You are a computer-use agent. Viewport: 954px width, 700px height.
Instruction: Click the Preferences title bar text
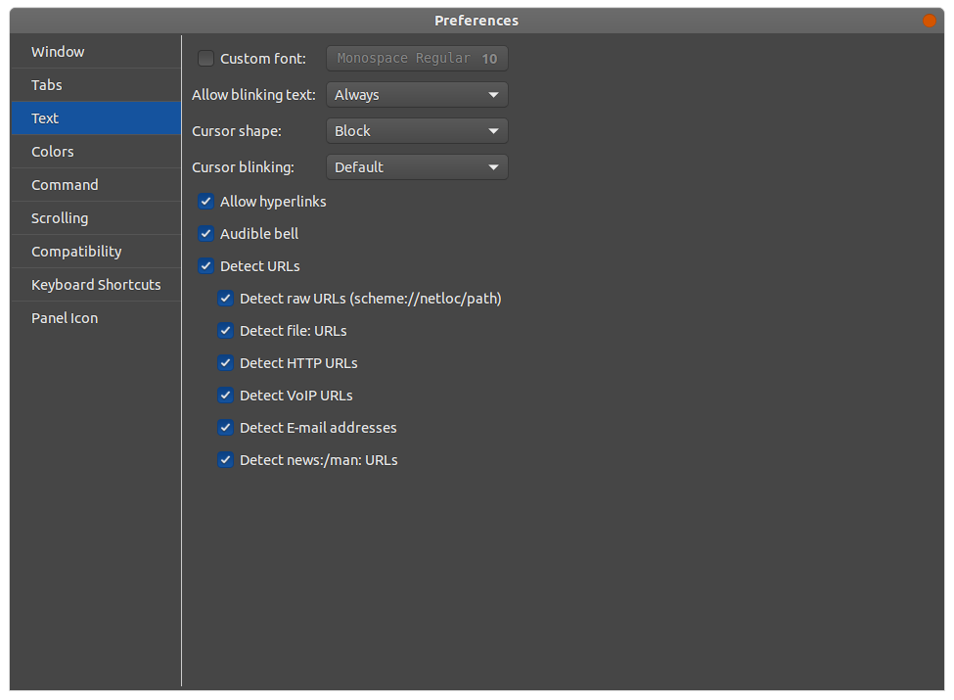tap(477, 21)
